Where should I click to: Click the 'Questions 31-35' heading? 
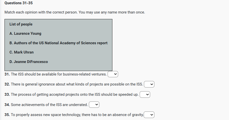pyautogui.click(x=19, y=3)
